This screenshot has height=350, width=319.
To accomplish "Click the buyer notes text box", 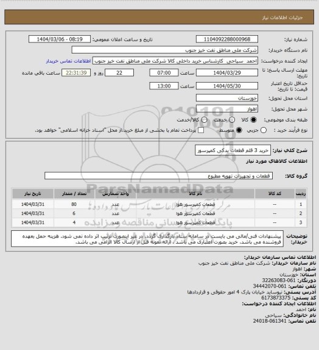I will coord(147,239).
